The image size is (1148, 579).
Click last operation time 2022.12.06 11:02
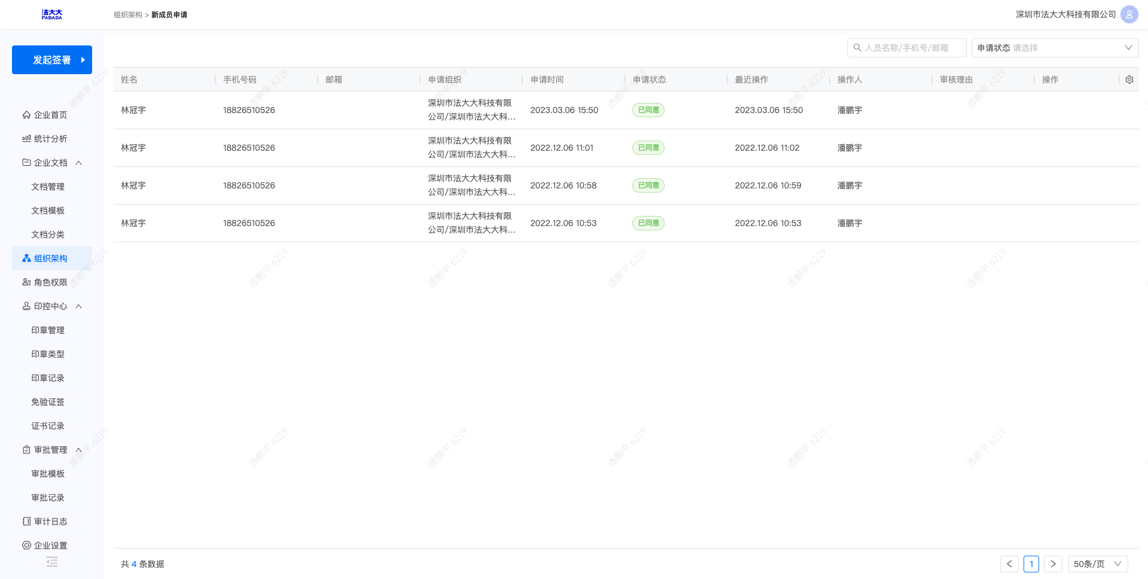tap(767, 148)
